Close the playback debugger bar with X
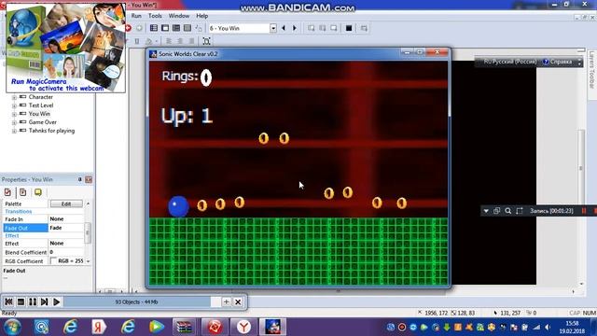597x336 pixels. [x=238, y=301]
